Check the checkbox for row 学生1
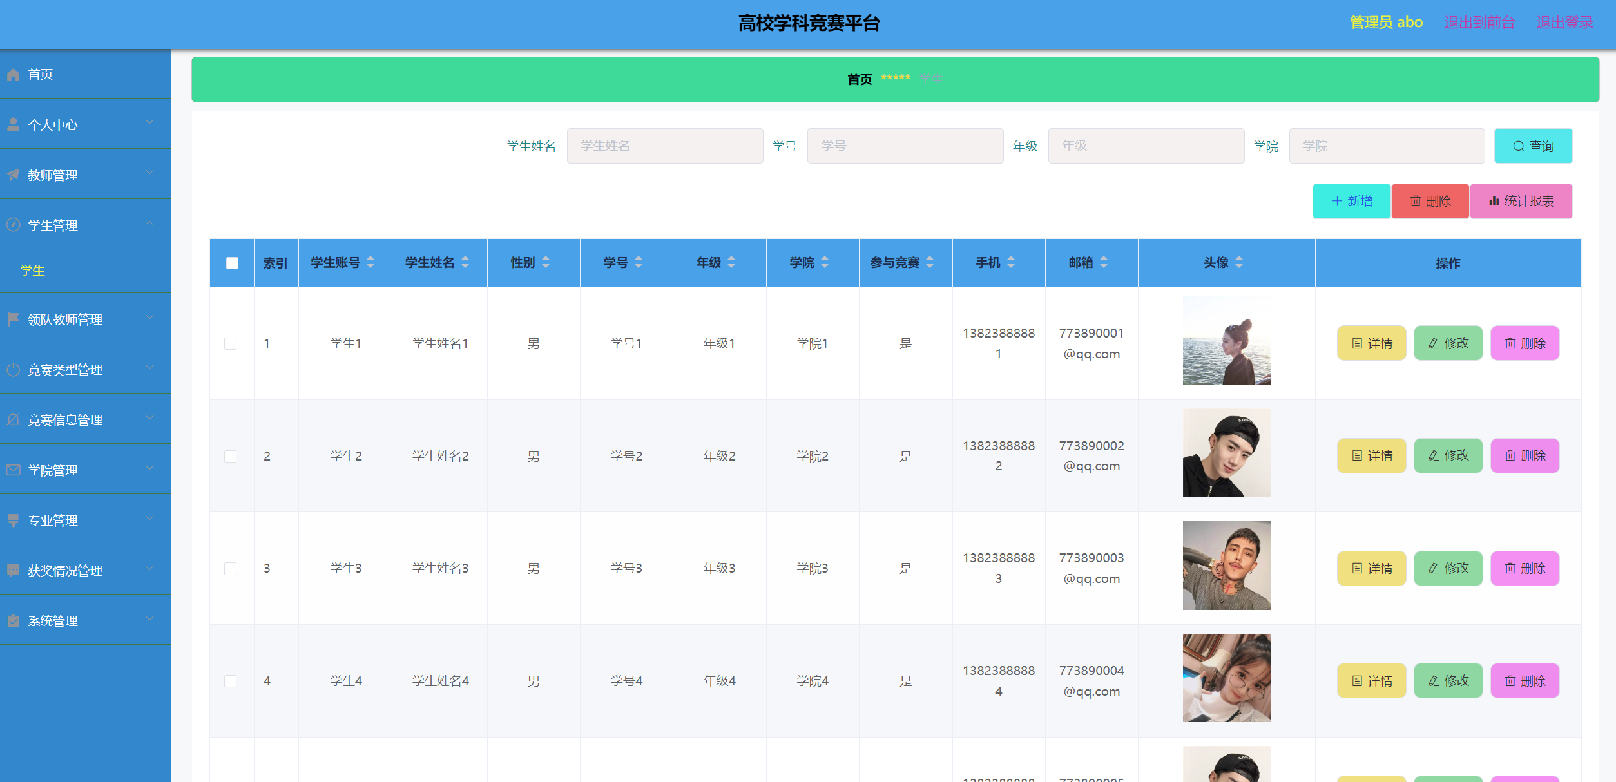 point(230,343)
